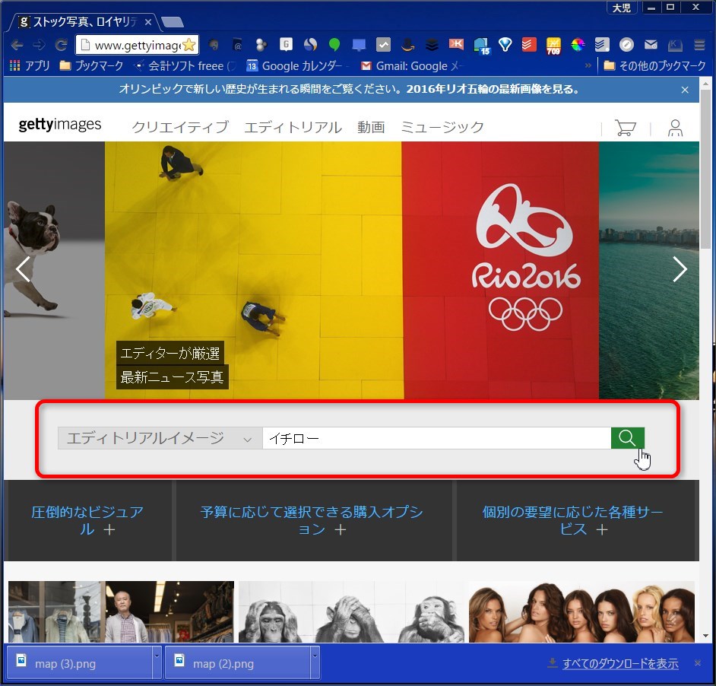Viewport: 716px width, 686px height.
Task: Open the color wheel extension
Action: click(578, 45)
